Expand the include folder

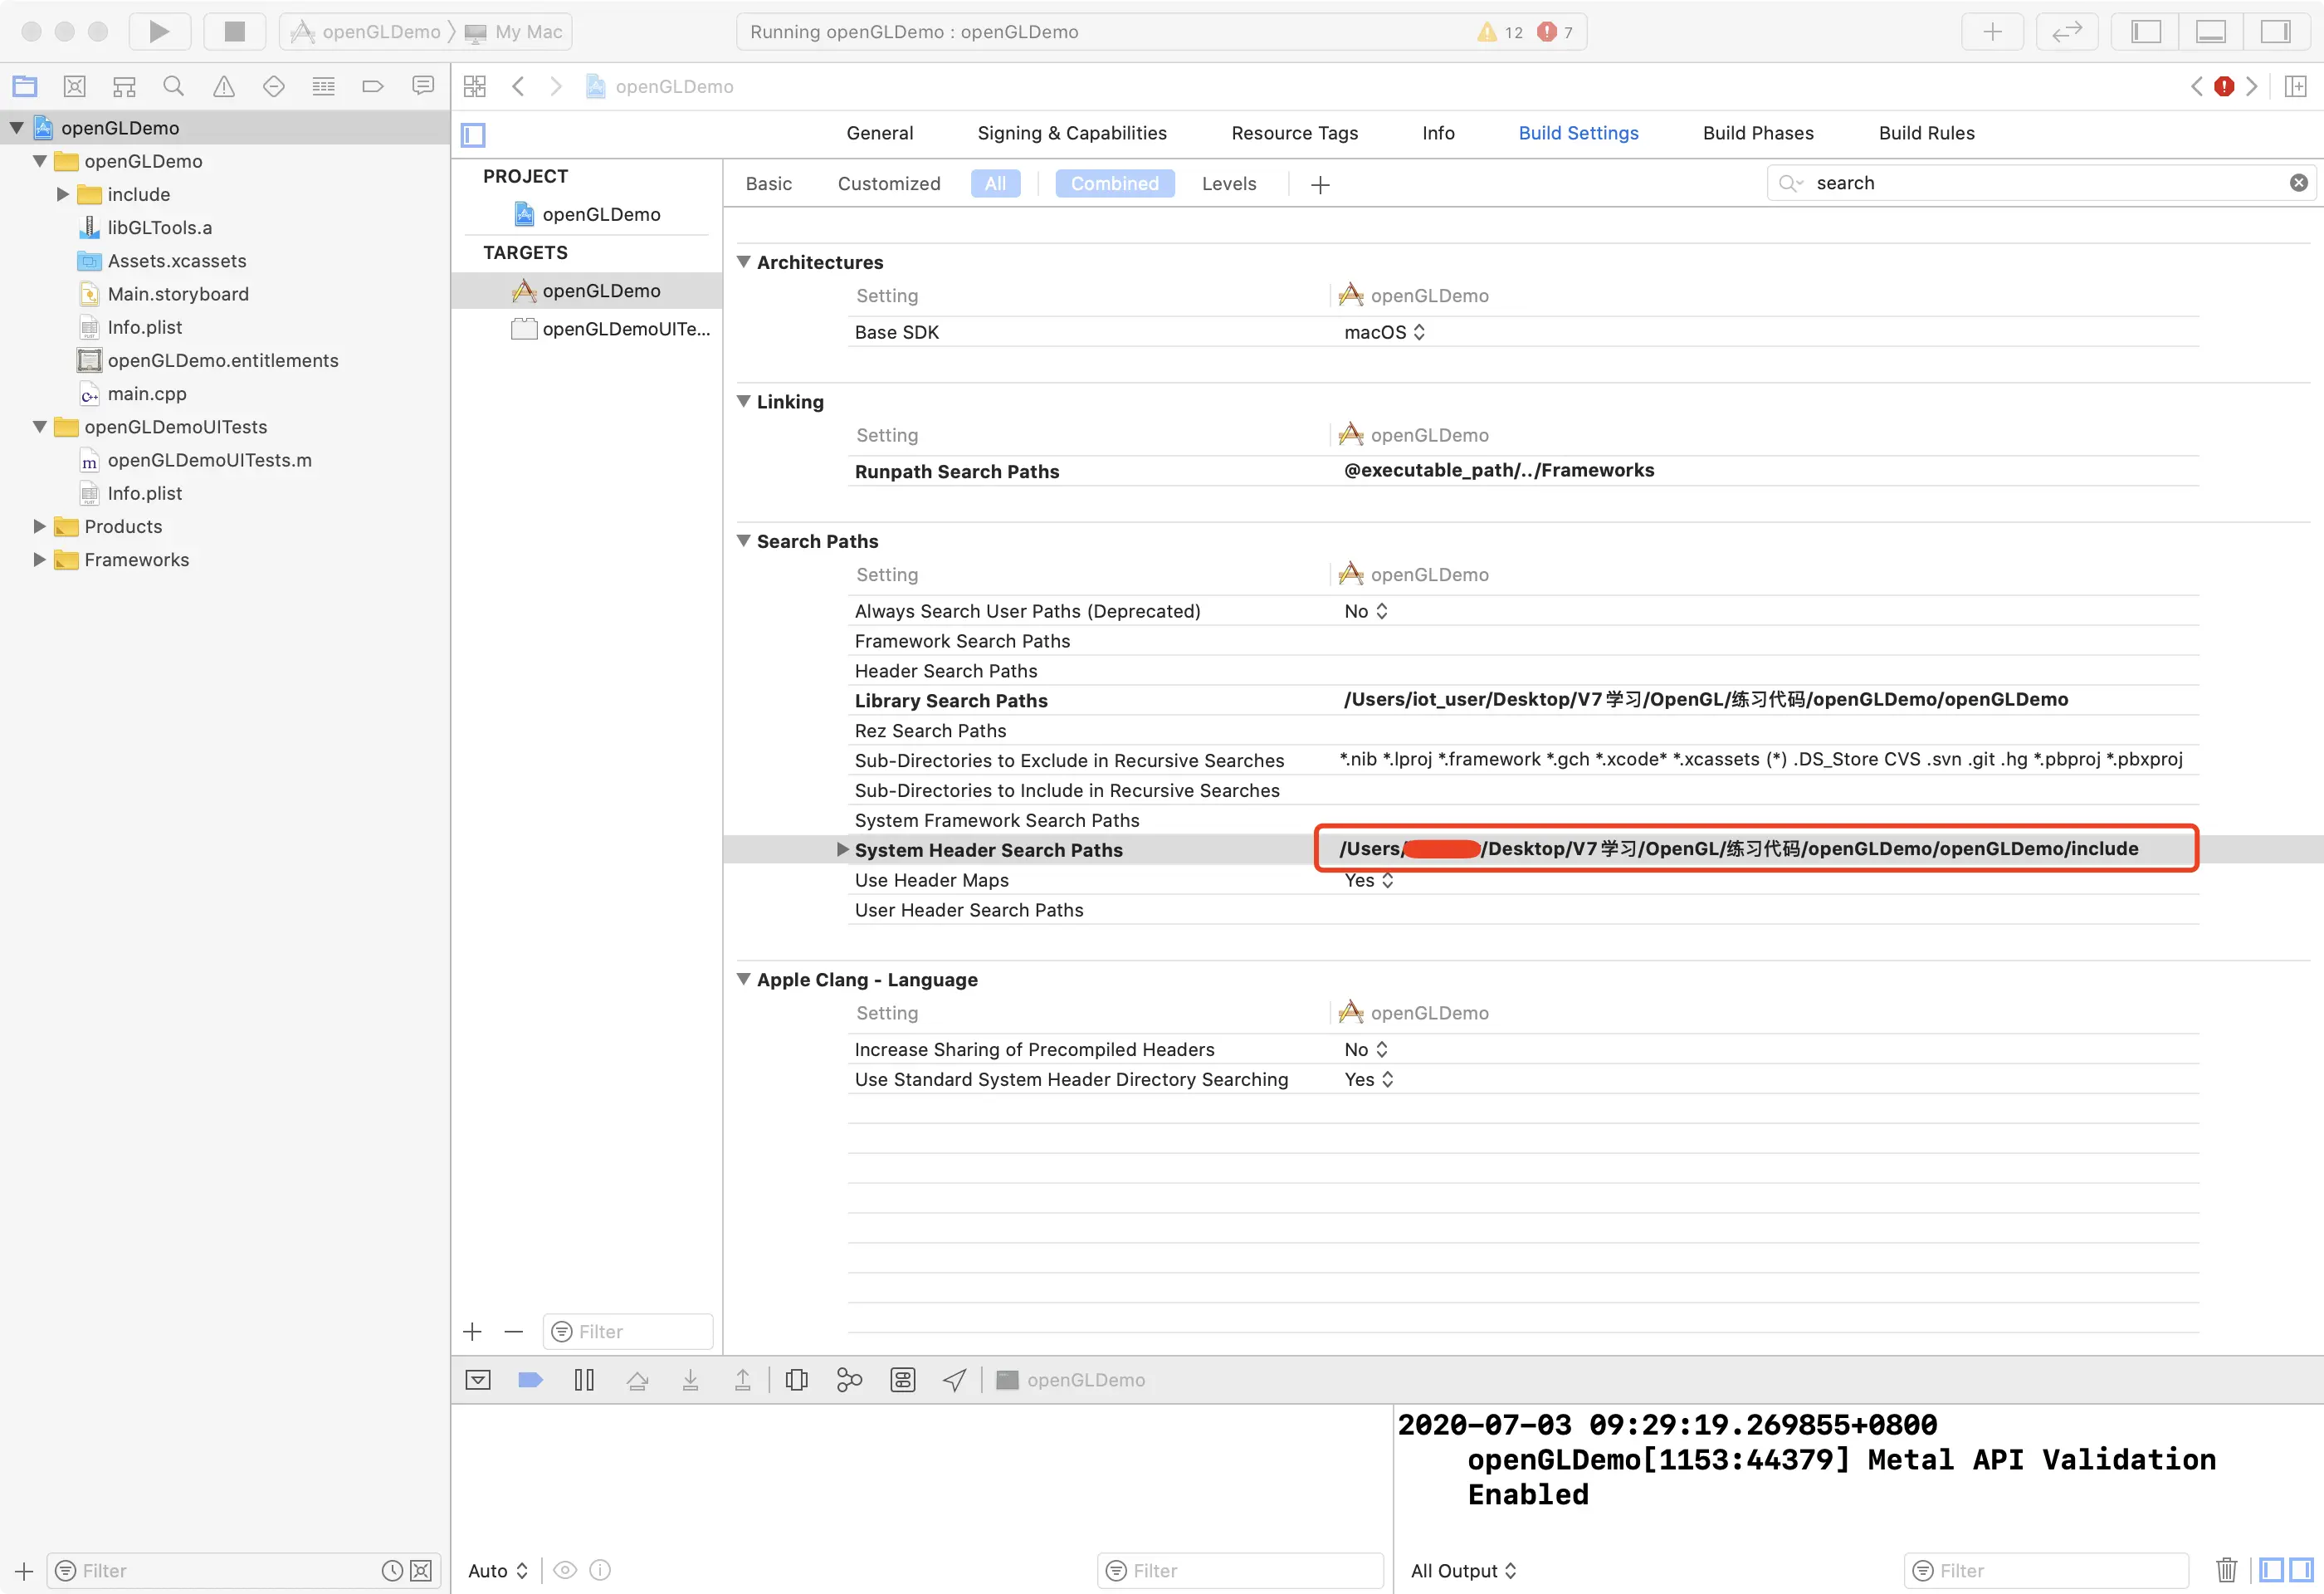point(62,194)
